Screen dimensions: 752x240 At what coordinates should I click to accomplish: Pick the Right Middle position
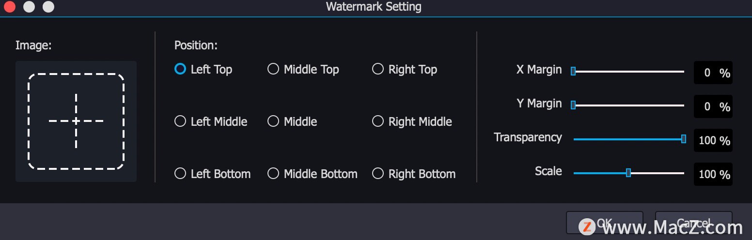click(x=412, y=121)
